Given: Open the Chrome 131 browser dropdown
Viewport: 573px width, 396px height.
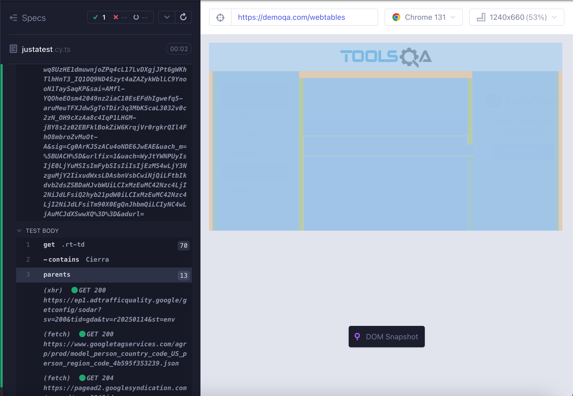Looking at the screenshot, I should (423, 17).
